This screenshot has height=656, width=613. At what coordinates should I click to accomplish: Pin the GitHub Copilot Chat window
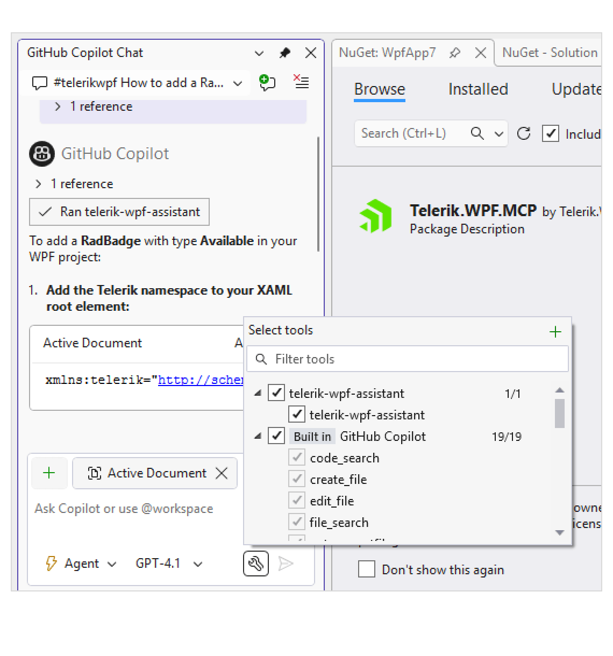[x=284, y=53]
